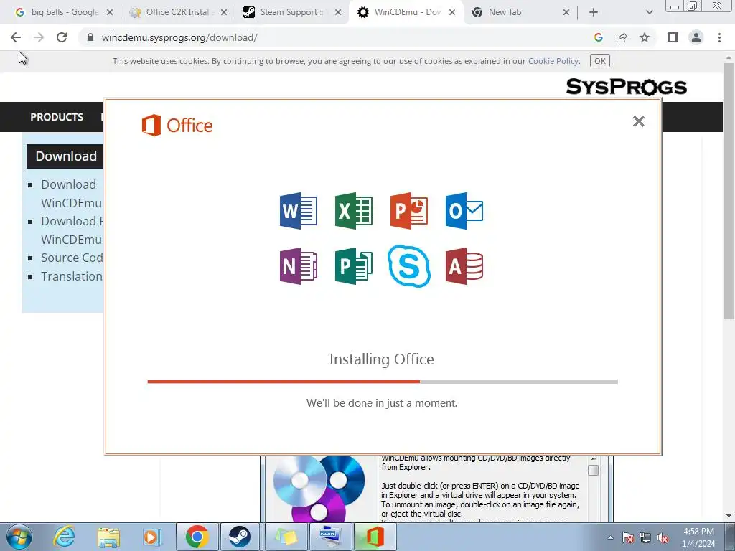Click the Publisher icon in Office installer
Screen dimensions: 735x551
(x=353, y=266)
